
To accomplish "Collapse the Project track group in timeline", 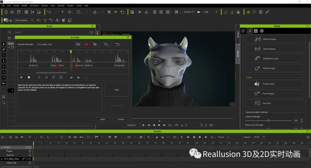I will coord(2,147).
